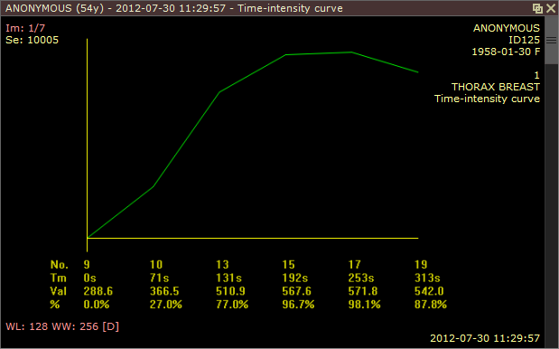Click the 'No.' row header label
The height and width of the screenshot is (349, 559).
[60, 264]
